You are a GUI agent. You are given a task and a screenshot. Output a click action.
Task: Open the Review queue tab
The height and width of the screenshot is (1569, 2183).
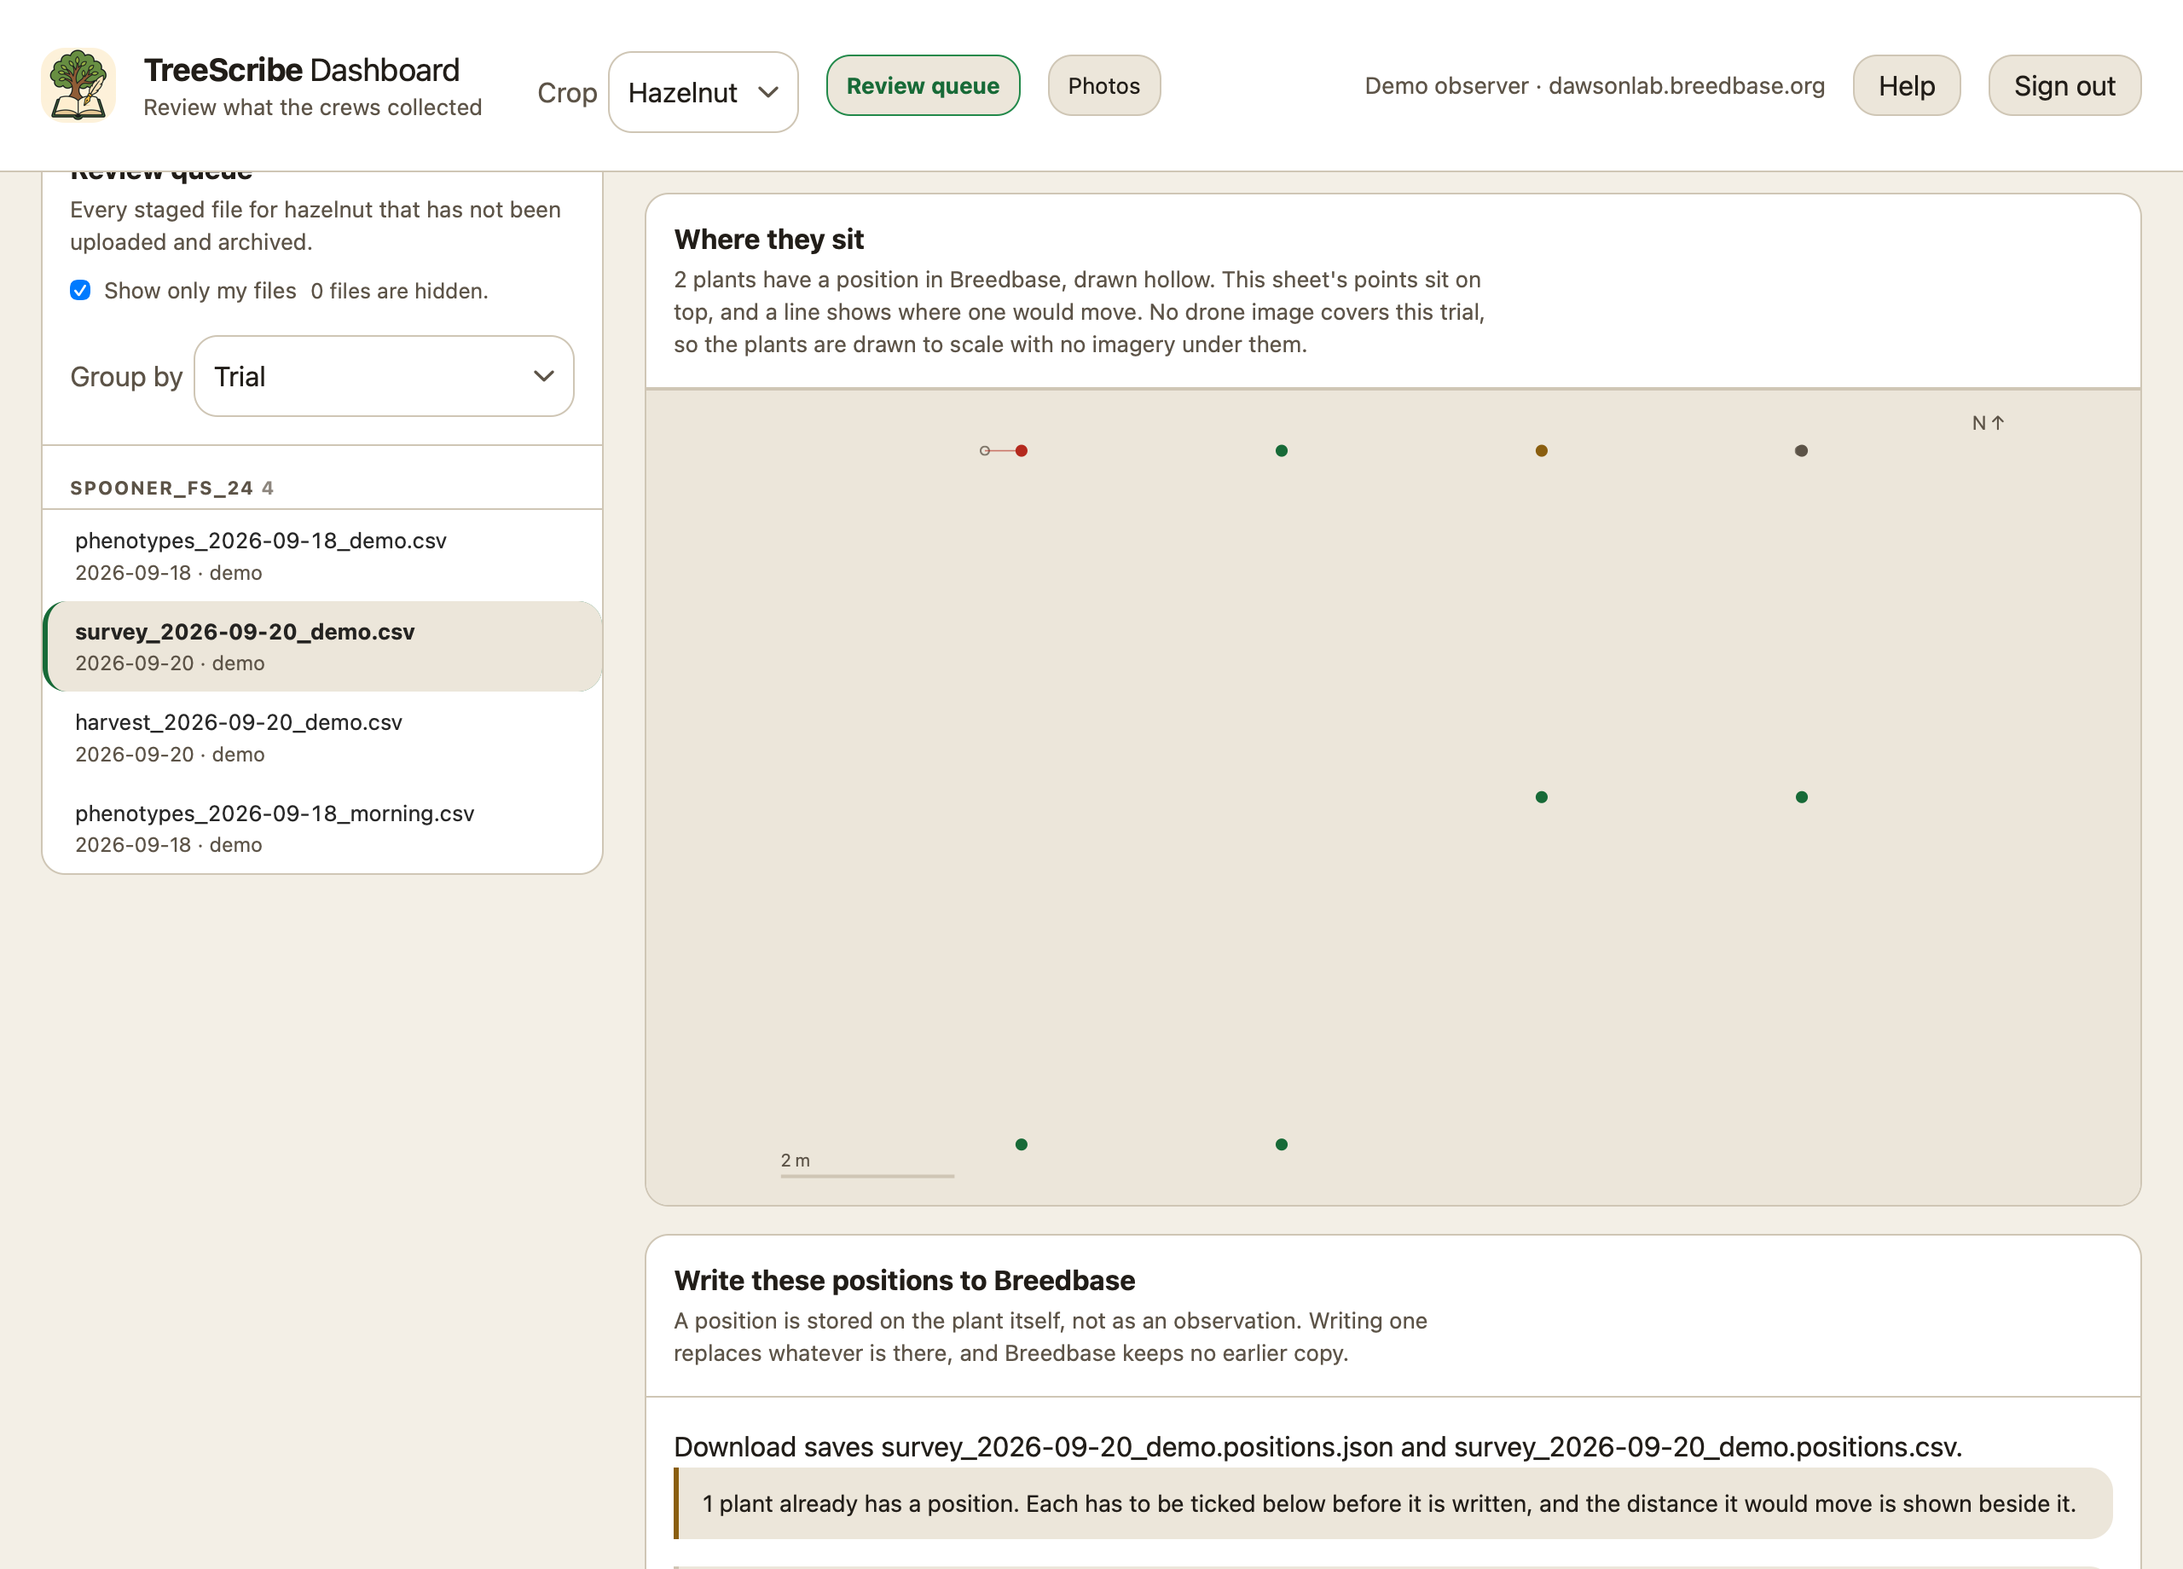pos(922,85)
